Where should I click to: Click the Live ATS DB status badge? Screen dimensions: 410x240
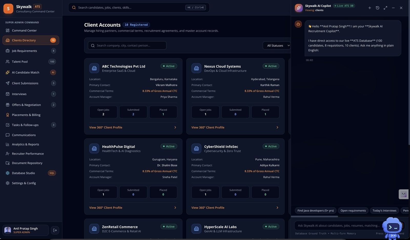pyautogui.click(x=344, y=6)
